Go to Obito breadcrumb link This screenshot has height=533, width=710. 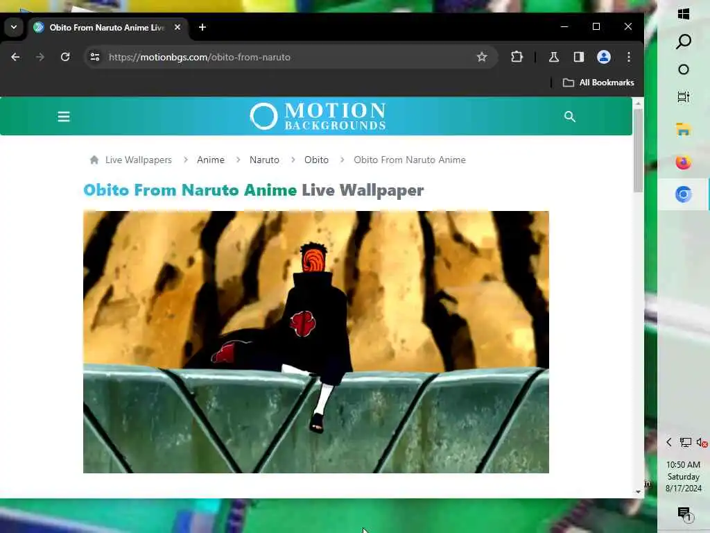pyautogui.click(x=316, y=160)
